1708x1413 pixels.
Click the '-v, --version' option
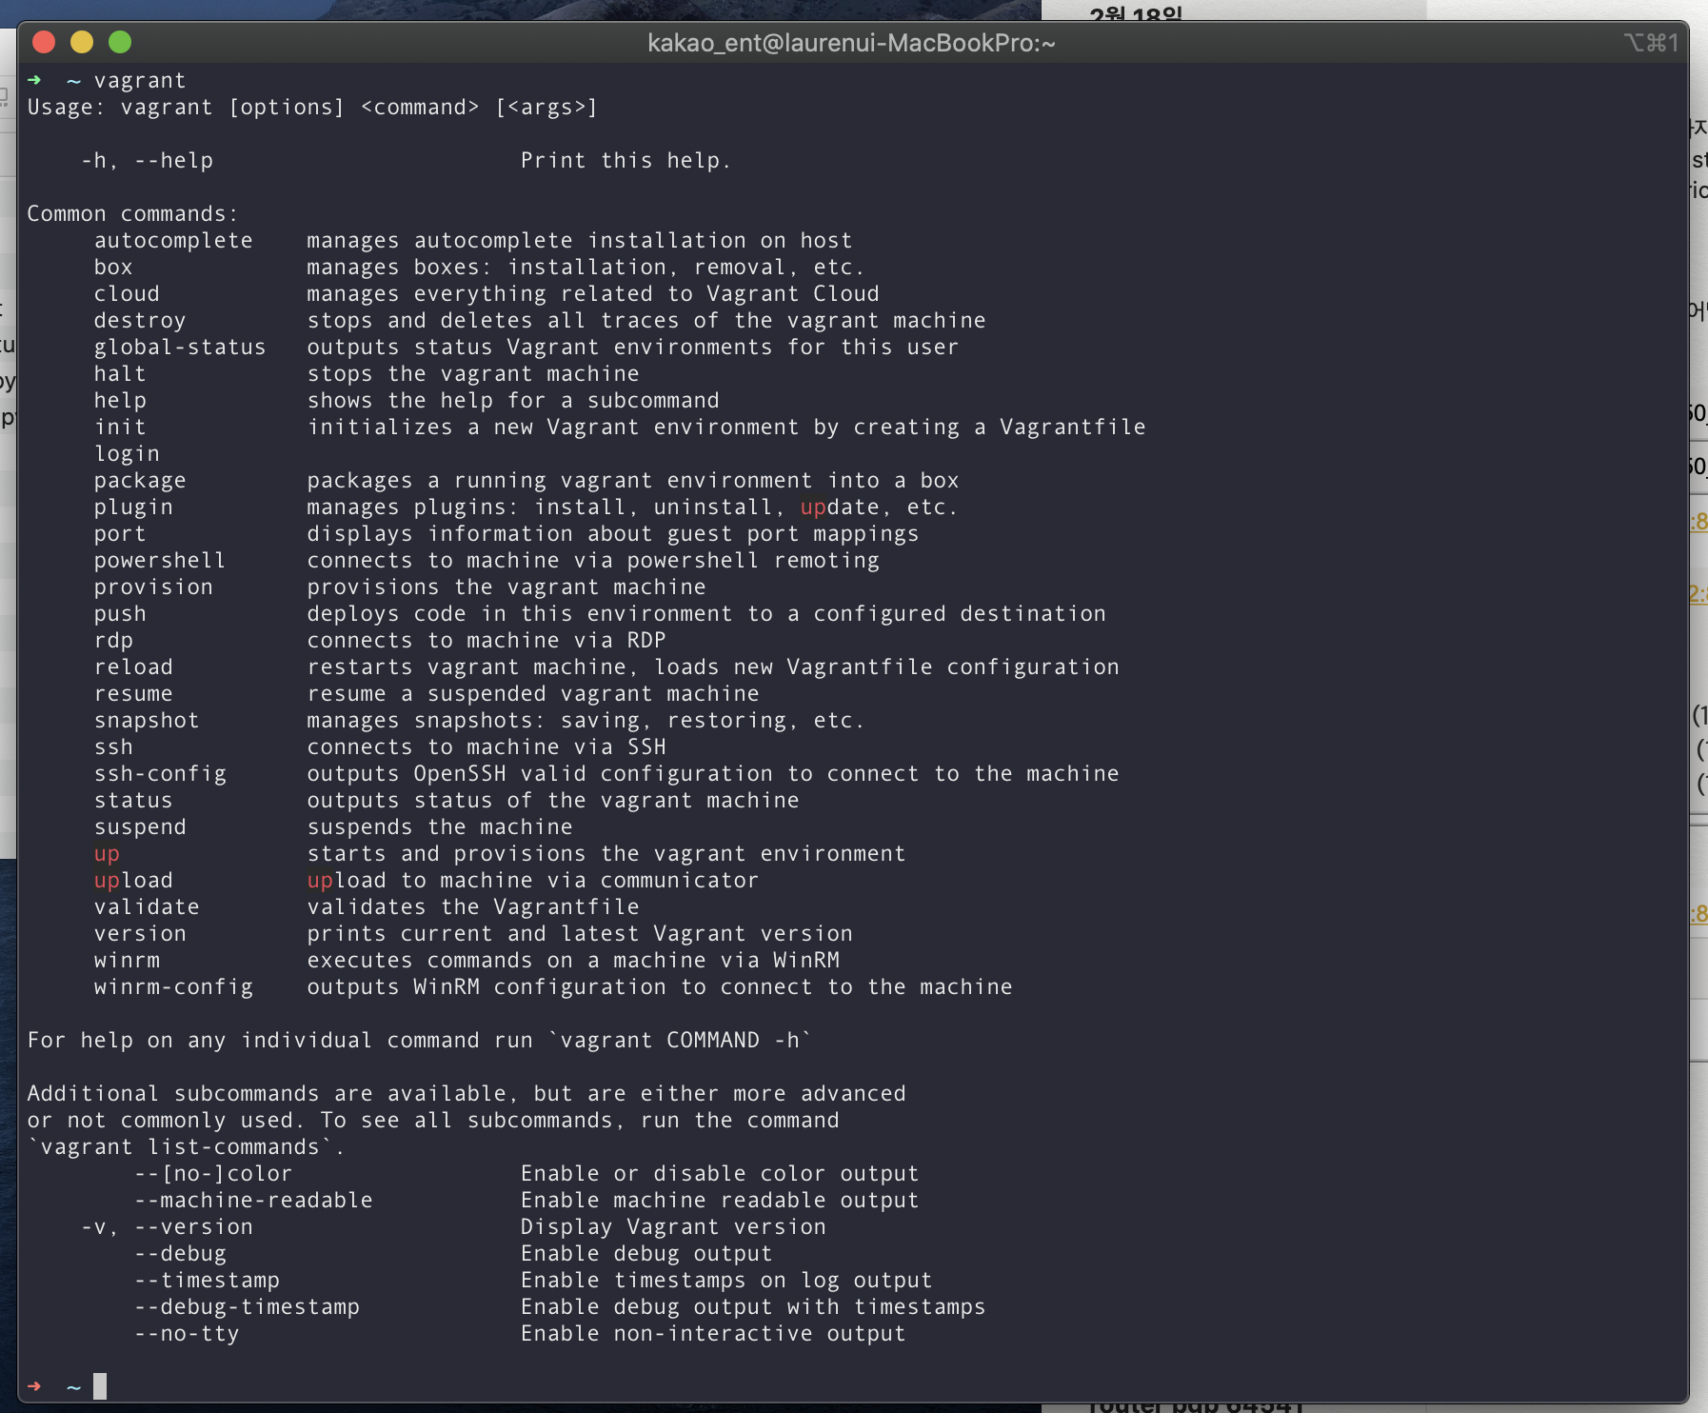[167, 1227]
